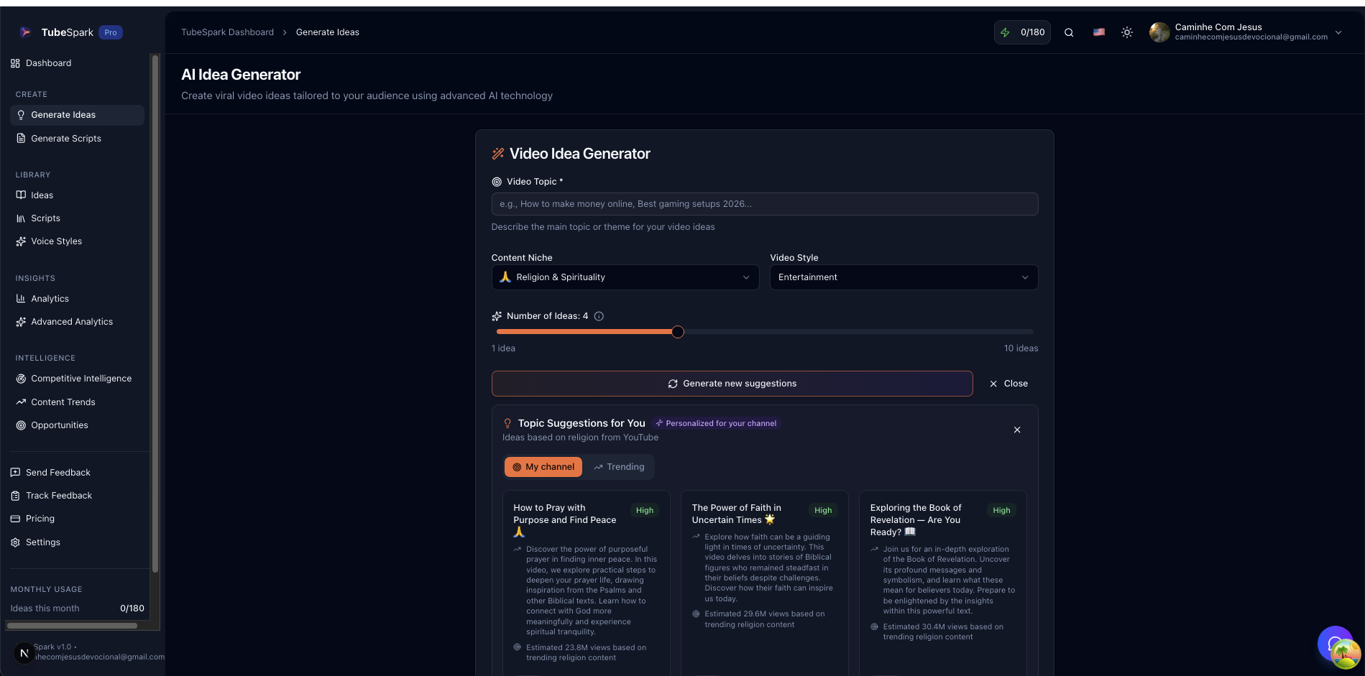Switch to the My channel tab
This screenshot has width=1365, height=676.
(543, 467)
